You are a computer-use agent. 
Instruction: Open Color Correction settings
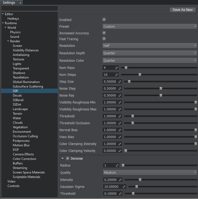pyautogui.click(x=24, y=159)
